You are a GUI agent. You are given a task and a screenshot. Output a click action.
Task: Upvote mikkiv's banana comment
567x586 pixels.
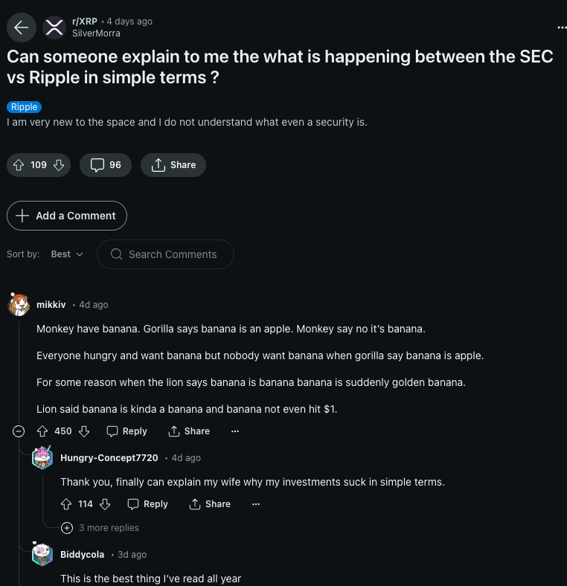click(x=42, y=431)
